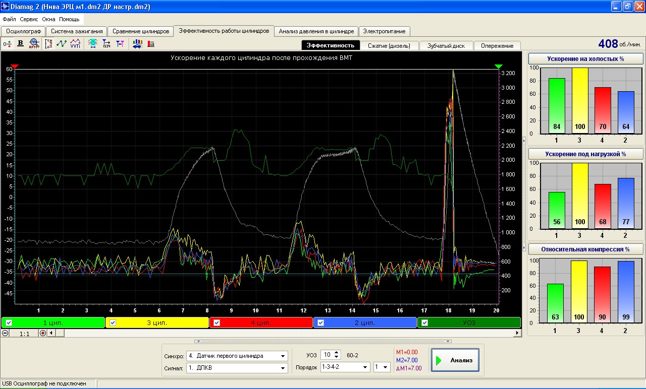Click the horizontal scrollbar right arrow
Viewport: 646px width, 389px height.
pos(517,333)
